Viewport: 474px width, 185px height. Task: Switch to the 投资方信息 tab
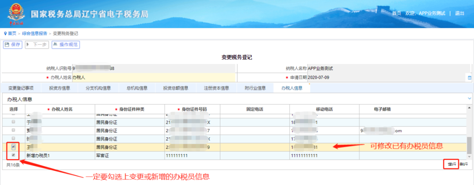coord(60,88)
